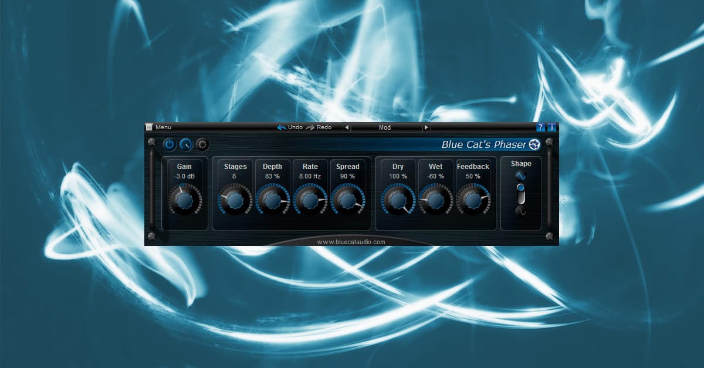The width and height of the screenshot is (704, 368).
Task: Adjust the Depth knob
Action: point(272,201)
